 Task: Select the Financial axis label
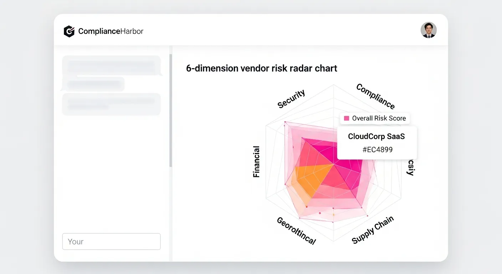[255, 161]
